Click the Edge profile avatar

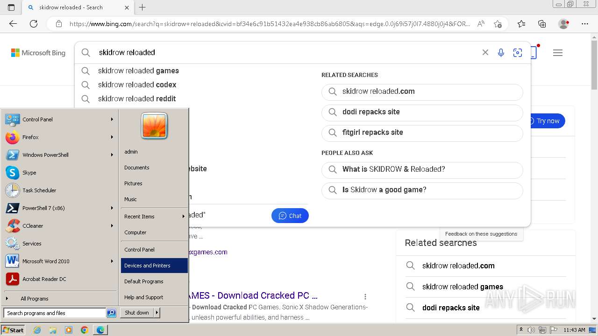564,24
